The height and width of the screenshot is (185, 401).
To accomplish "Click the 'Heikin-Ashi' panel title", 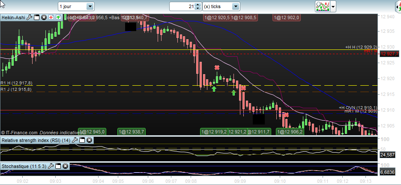I will [x=13, y=17].
